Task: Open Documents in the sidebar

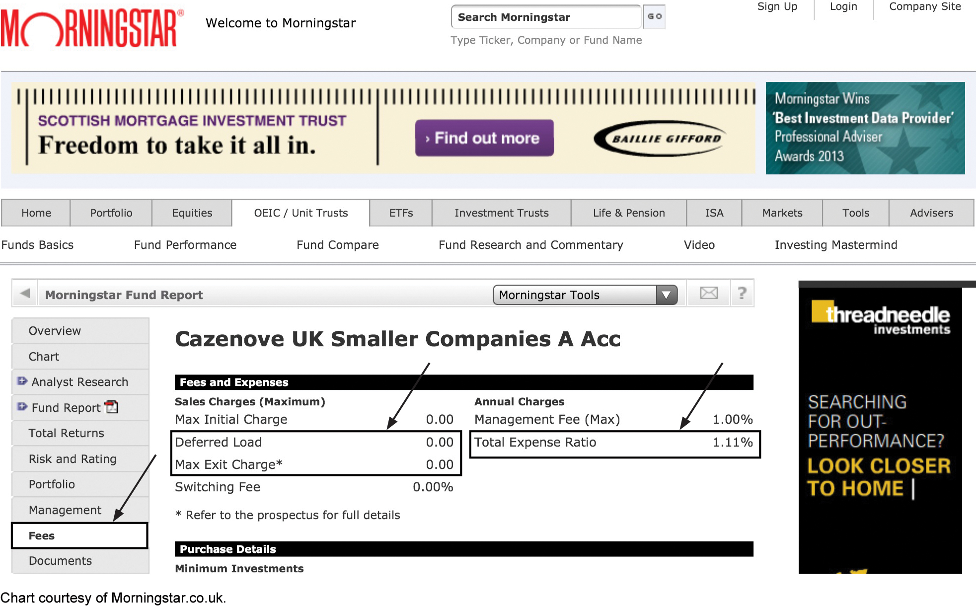Action: (80, 561)
